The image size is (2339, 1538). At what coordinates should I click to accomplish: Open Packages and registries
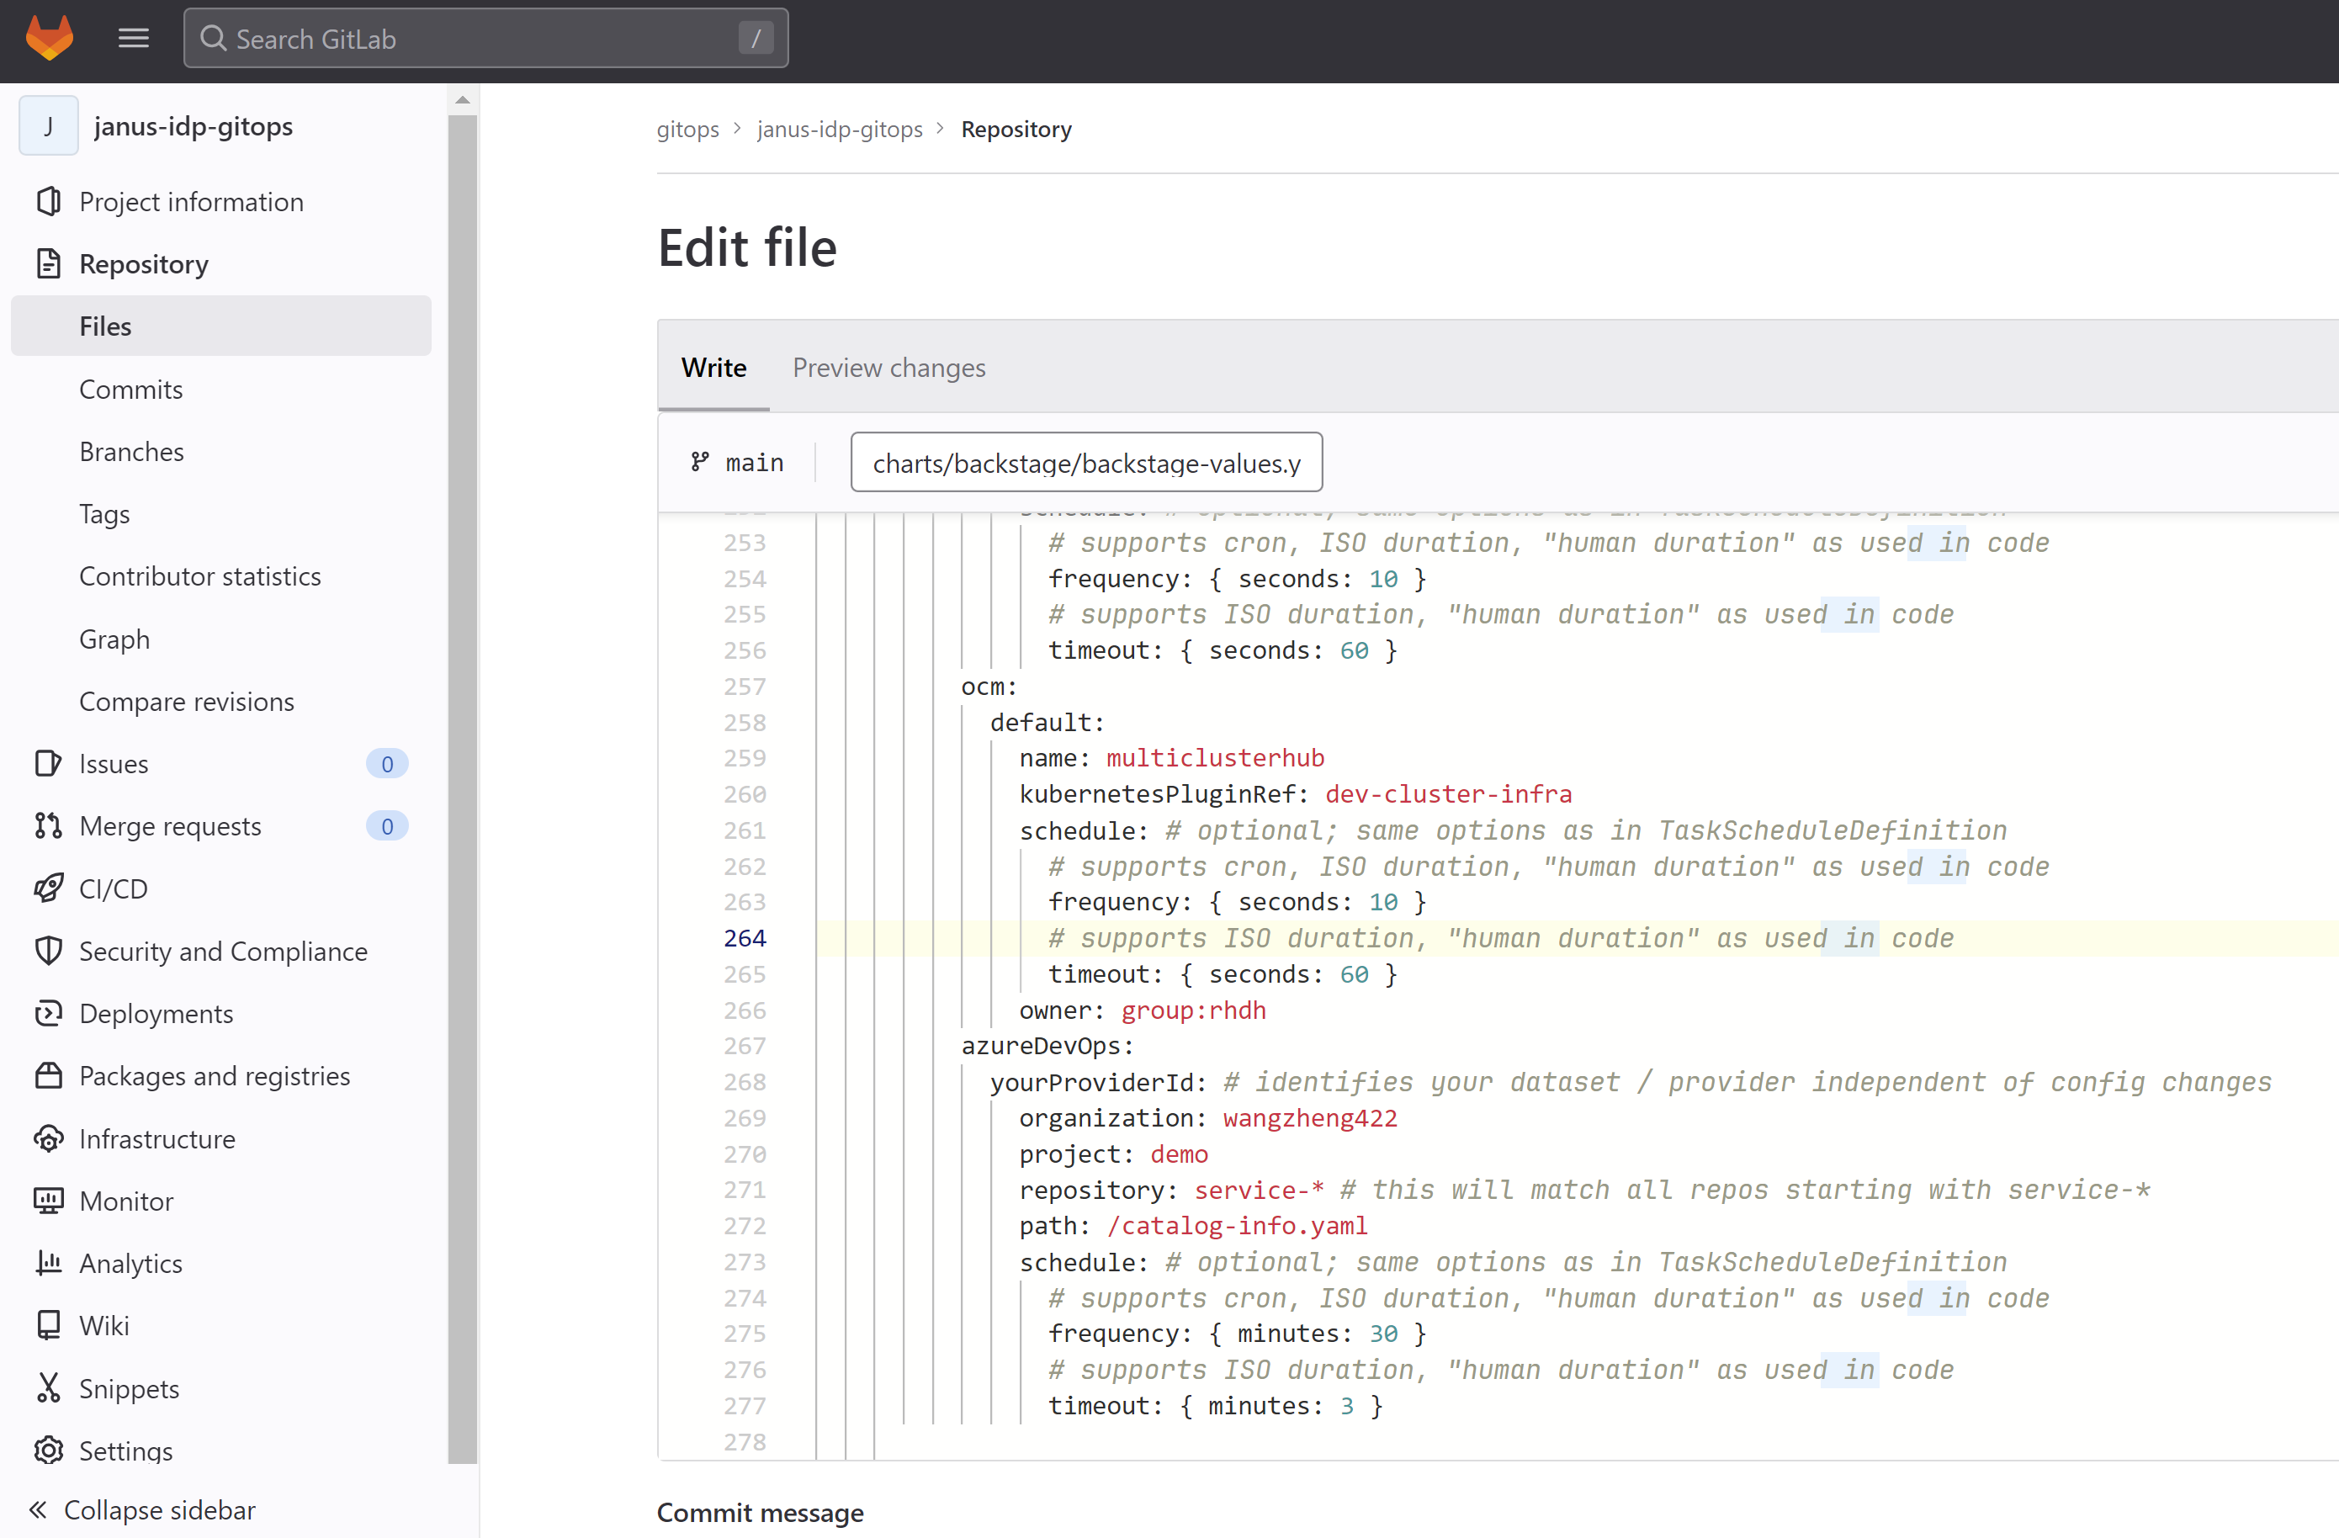tap(215, 1075)
